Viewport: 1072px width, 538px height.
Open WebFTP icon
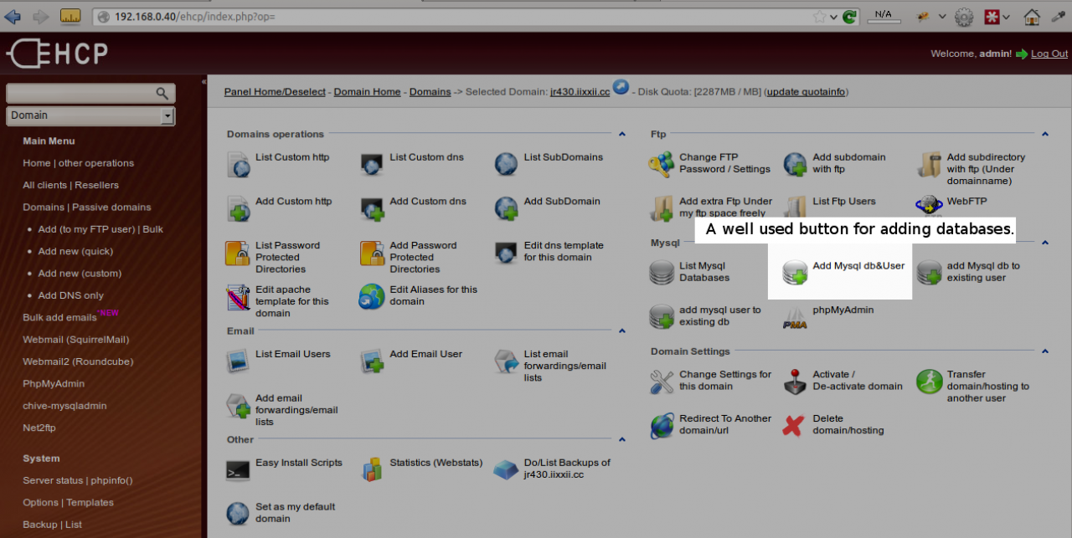(930, 205)
